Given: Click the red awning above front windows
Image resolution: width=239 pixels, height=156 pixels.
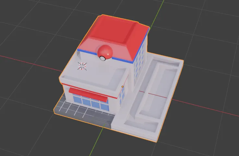Looking at the screenshot, I should pos(88,95).
